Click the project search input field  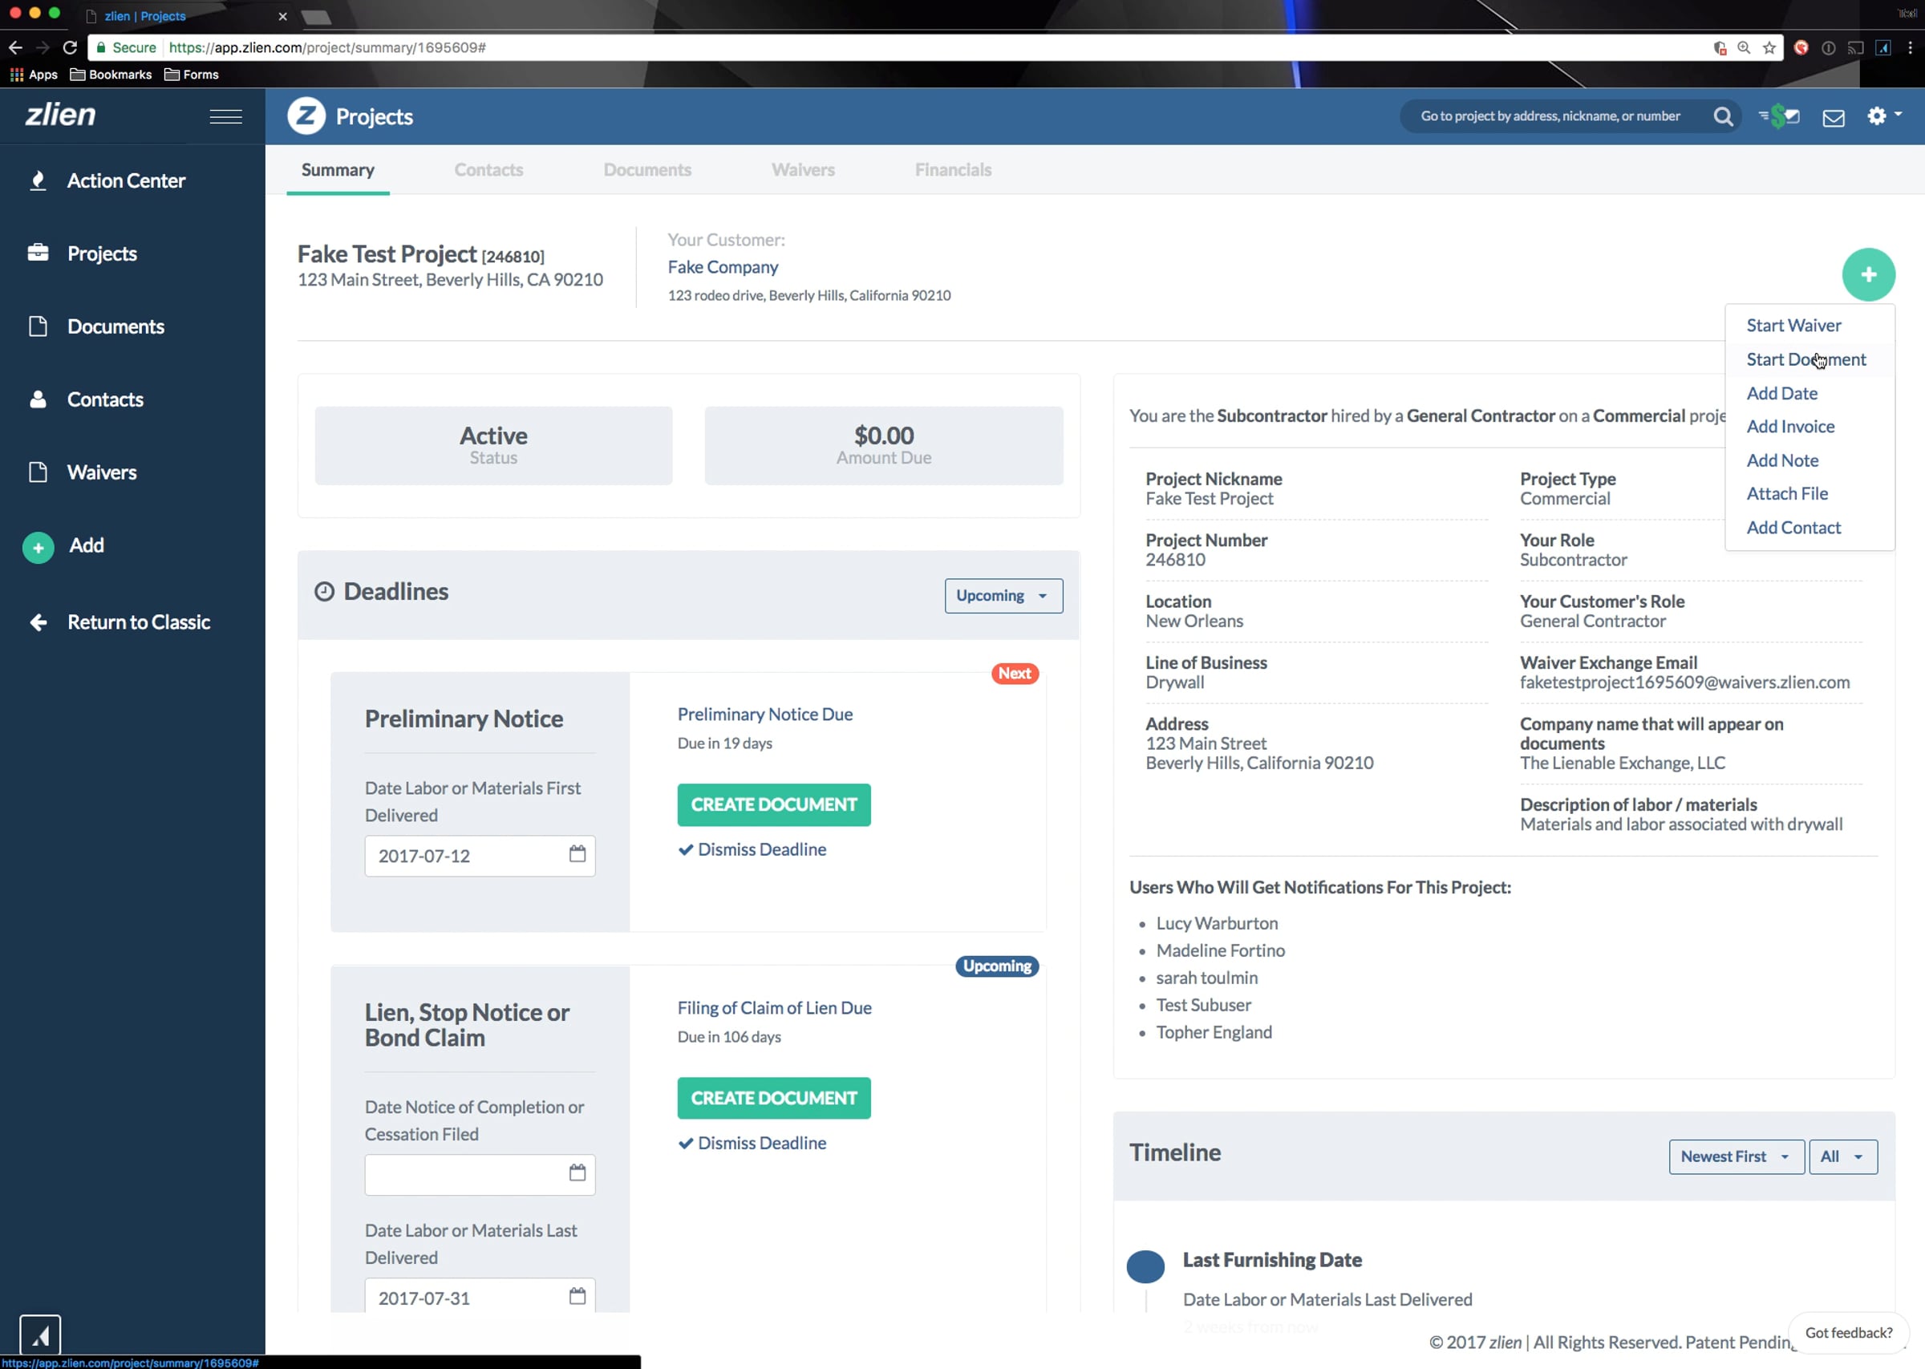point(1550,116)
